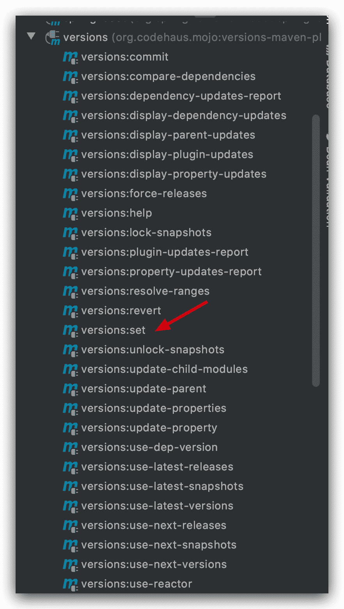This screenshot has height=609, width=344.
Task: Select the versions:unlock-snapshots goal
Action: (x=153, y=350)
